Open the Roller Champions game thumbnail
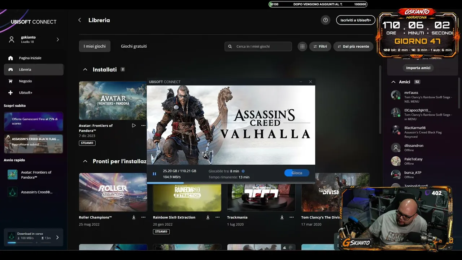This screenshot has width=462, height=260. coord(113,192)
